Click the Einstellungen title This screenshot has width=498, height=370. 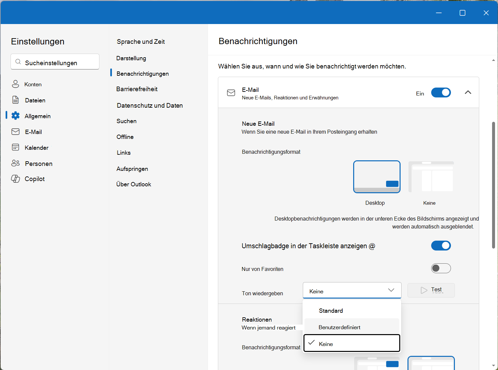click(38, 41)
